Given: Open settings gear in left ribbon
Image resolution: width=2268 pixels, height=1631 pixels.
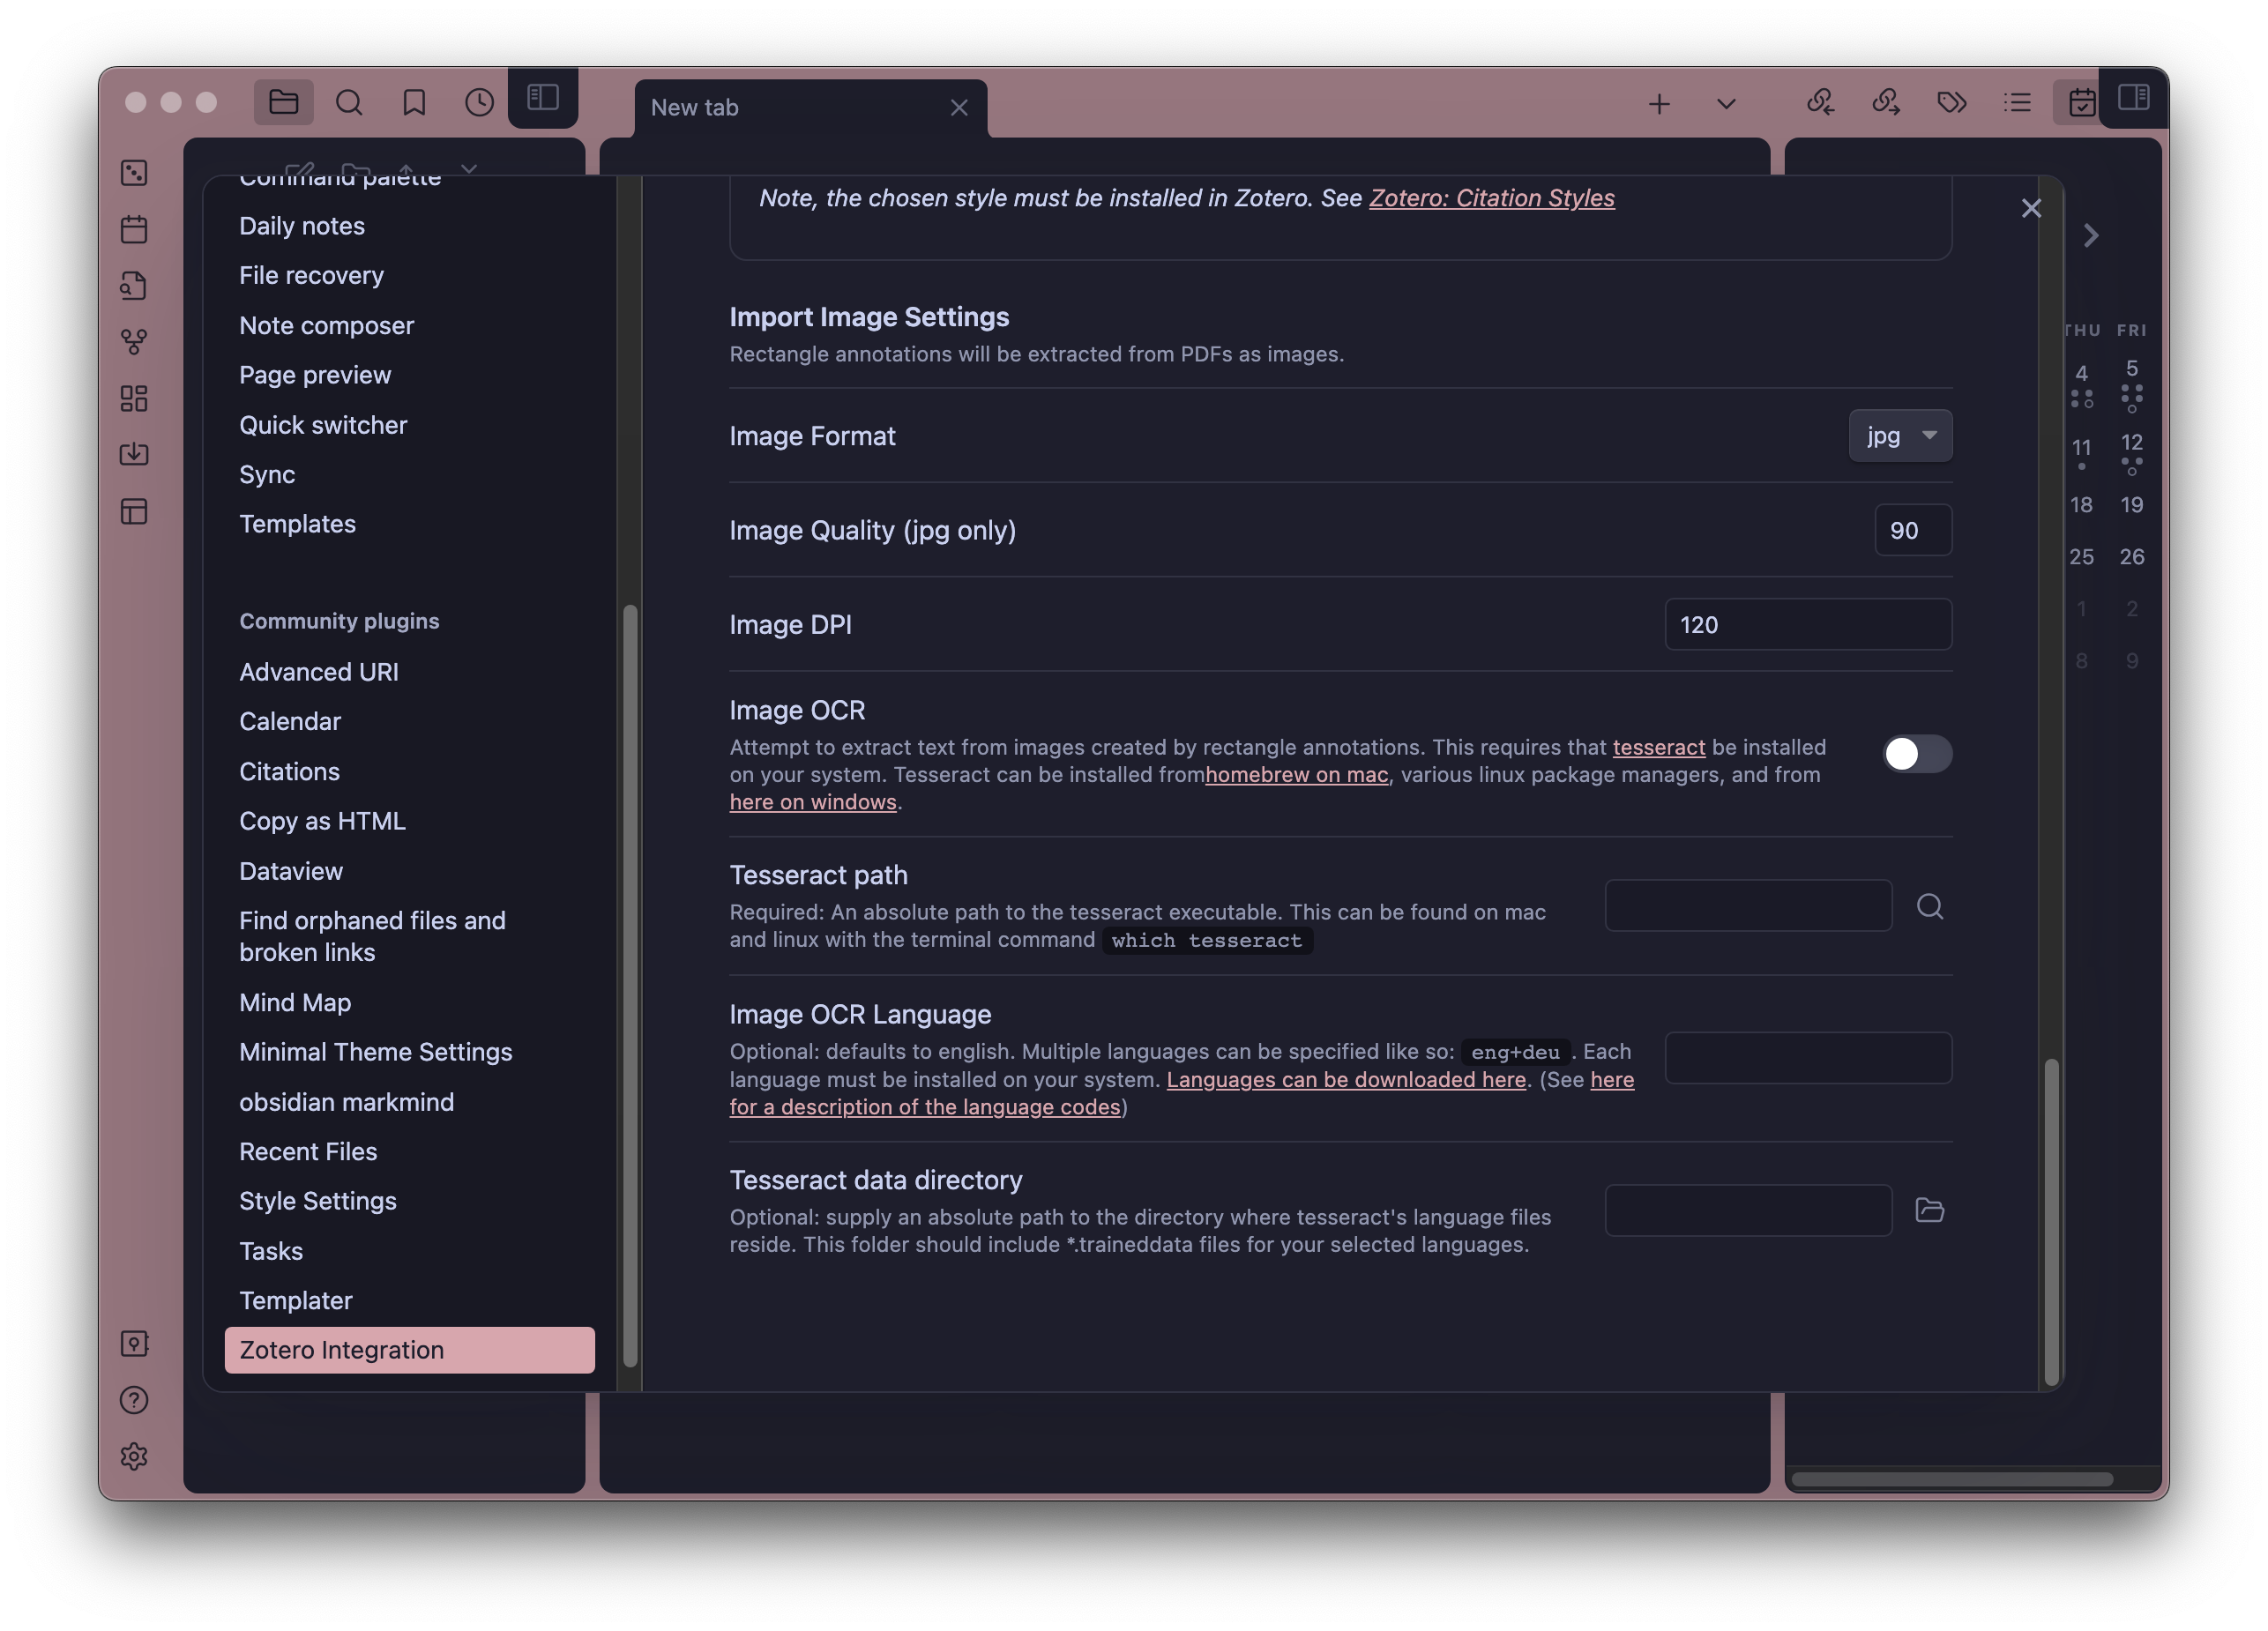Looking at the screenshot, I should pos(134,1456).
